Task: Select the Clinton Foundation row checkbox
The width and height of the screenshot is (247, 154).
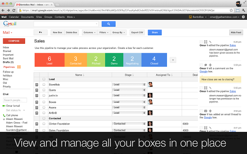Action: [44, 124]
